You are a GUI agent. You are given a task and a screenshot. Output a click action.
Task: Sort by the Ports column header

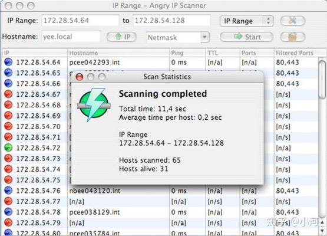click(x=257, y=53)
